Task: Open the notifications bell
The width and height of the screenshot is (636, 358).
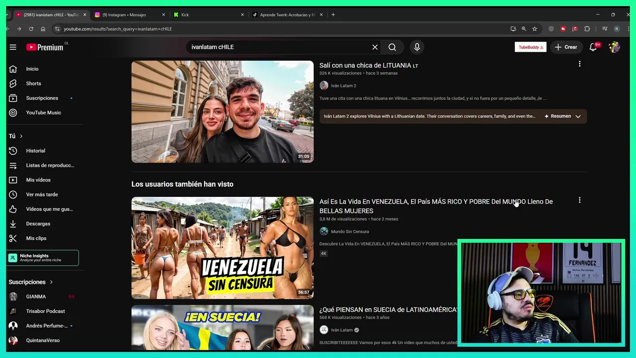Action: coord(593,47)
